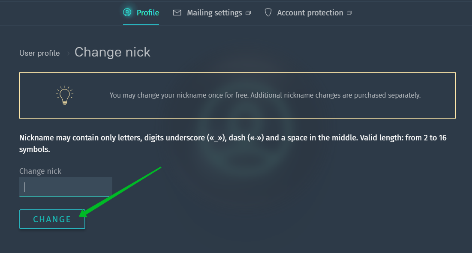Switch to the Profile tab label
The width and height of the screenshot is (472, 253).
click(x=147, y=13)
